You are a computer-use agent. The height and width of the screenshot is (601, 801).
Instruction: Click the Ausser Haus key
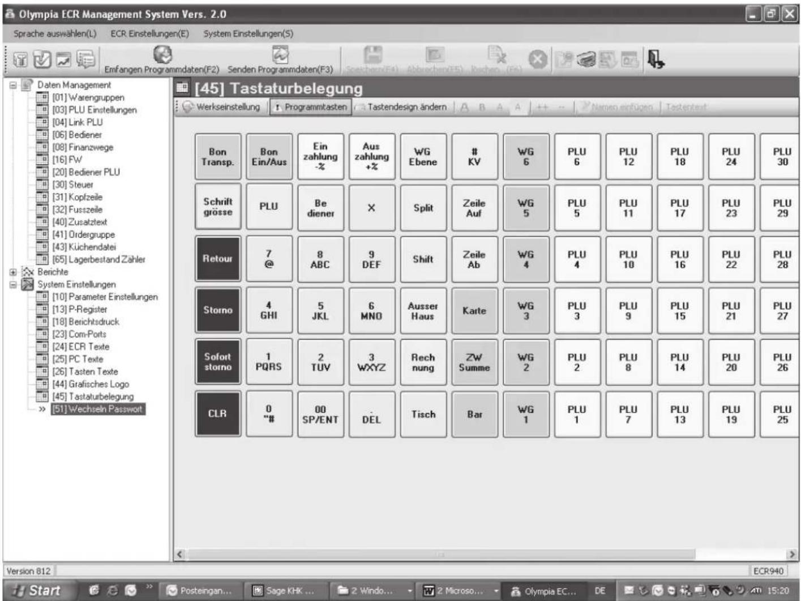423,310
